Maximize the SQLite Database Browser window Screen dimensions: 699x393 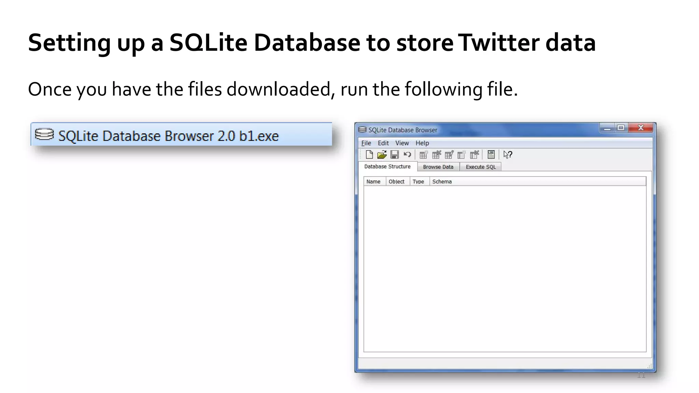pyautogui.click(x=621, y=128)
